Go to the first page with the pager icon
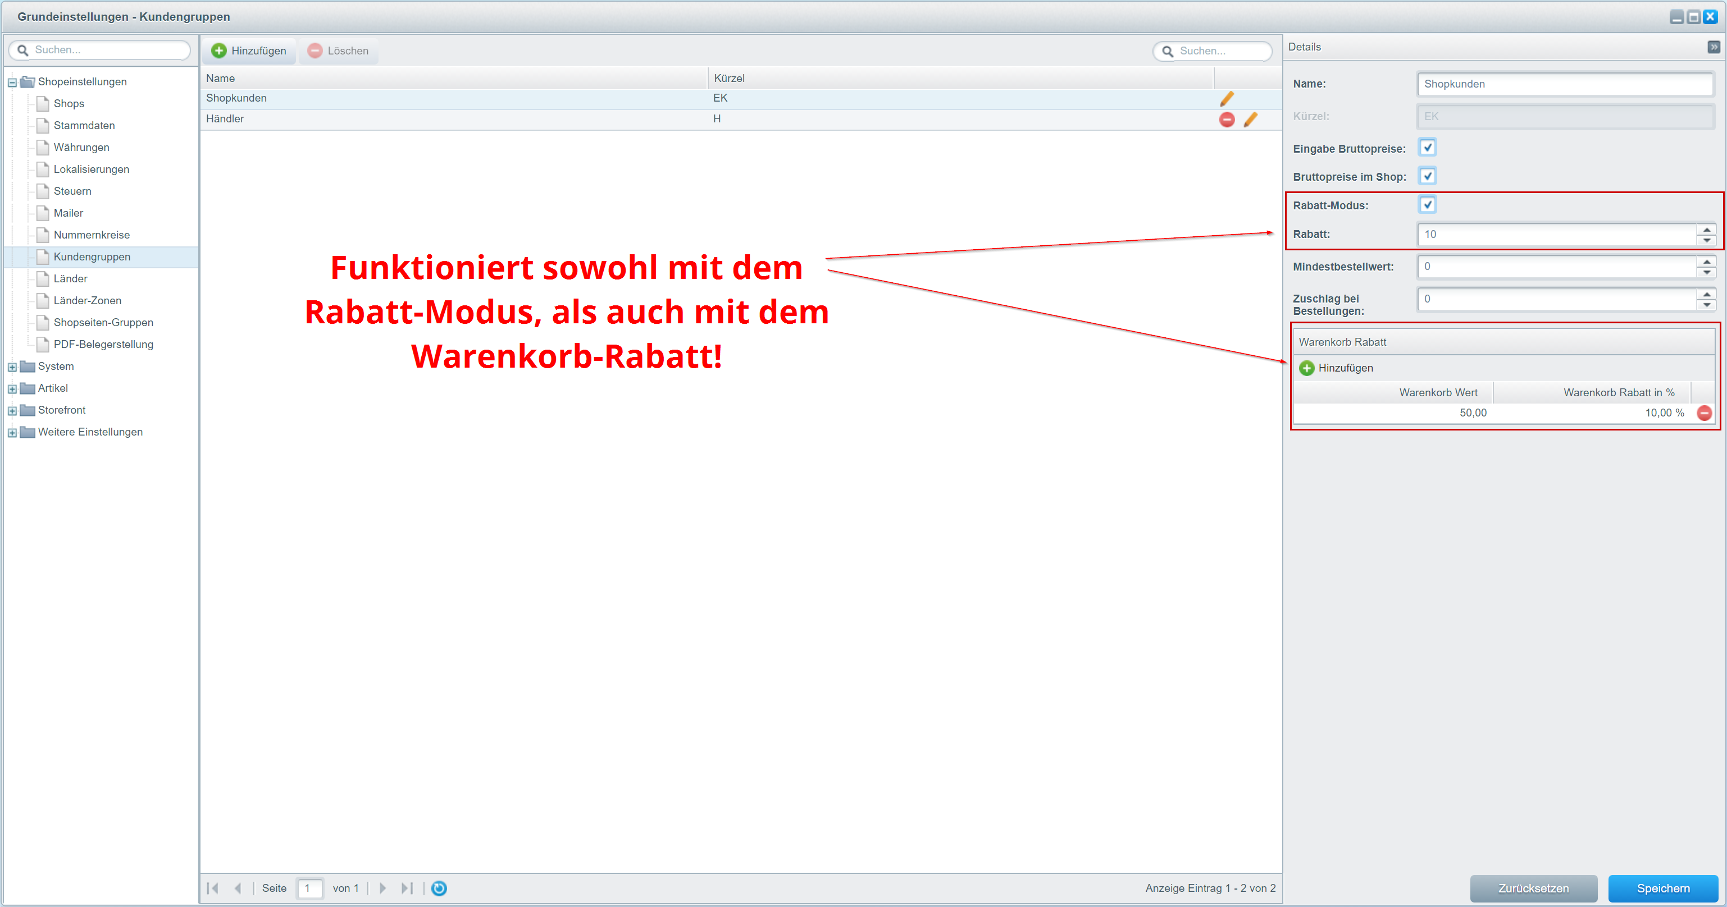 pos(213,888)
